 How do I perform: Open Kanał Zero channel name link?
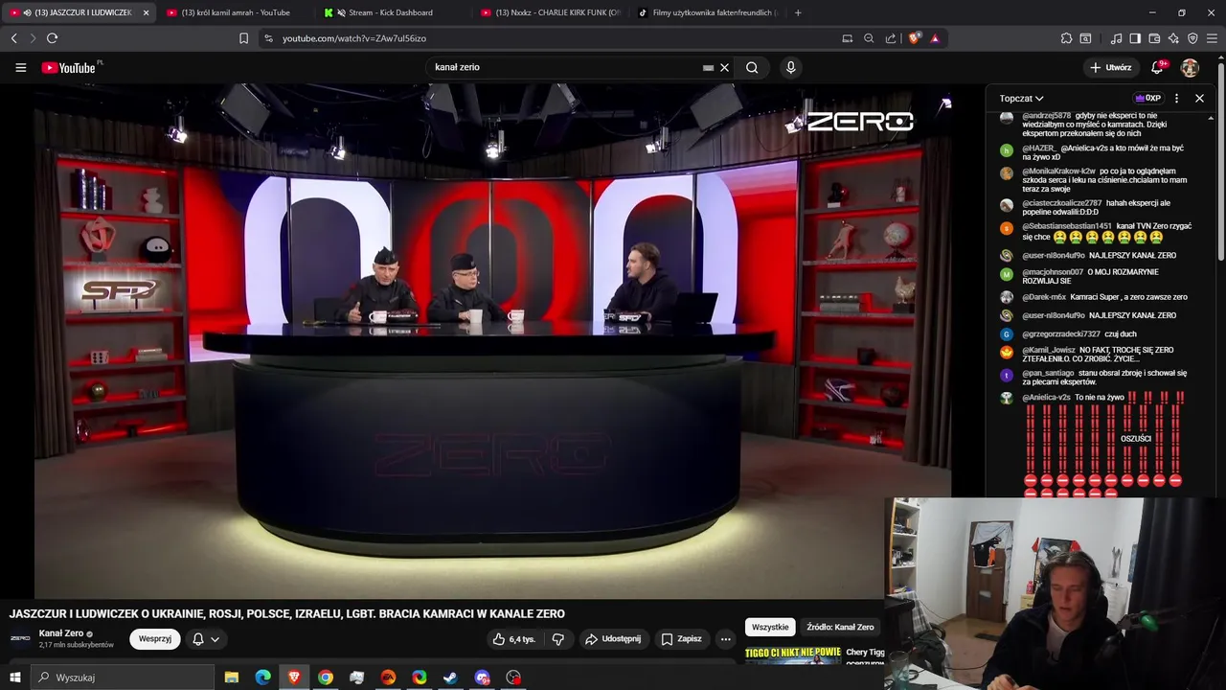(61, 633)
